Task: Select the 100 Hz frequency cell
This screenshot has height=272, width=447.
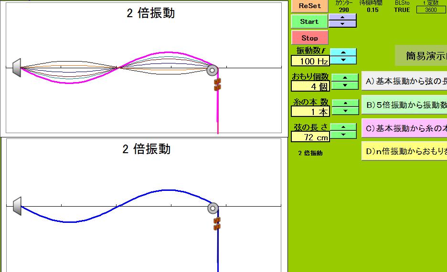Action: [x=310, y=61]
